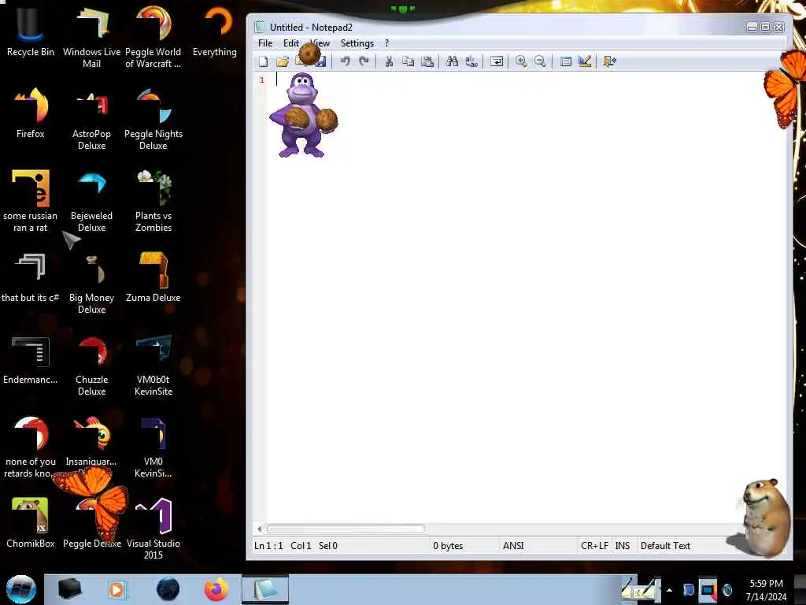This screenshot has width=806, height=605.
Task: Open the media player taskbar icon
Action: (116, 589)
